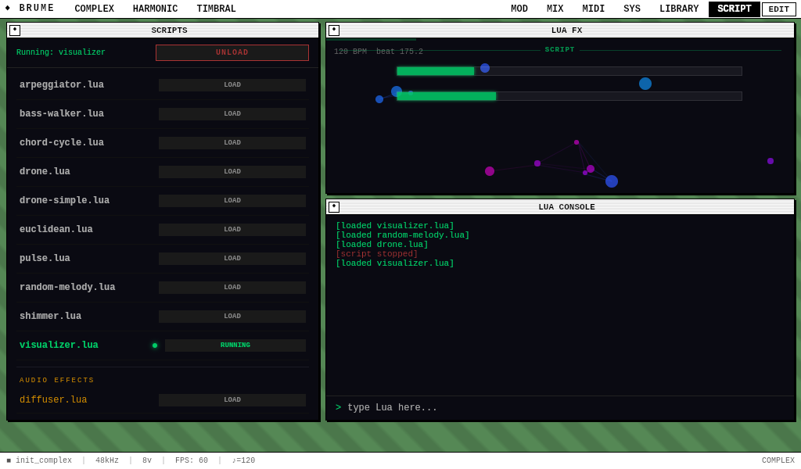The image size is (801, 469).
Task: Toggle EDIT mode next to SCRIPT
Action: (x=778, y=9)
